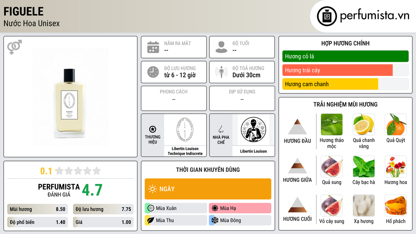Viewport: 416px width, 234px height.
Task: Select the Hương hoa flowers image
Action: click(396, 167)
